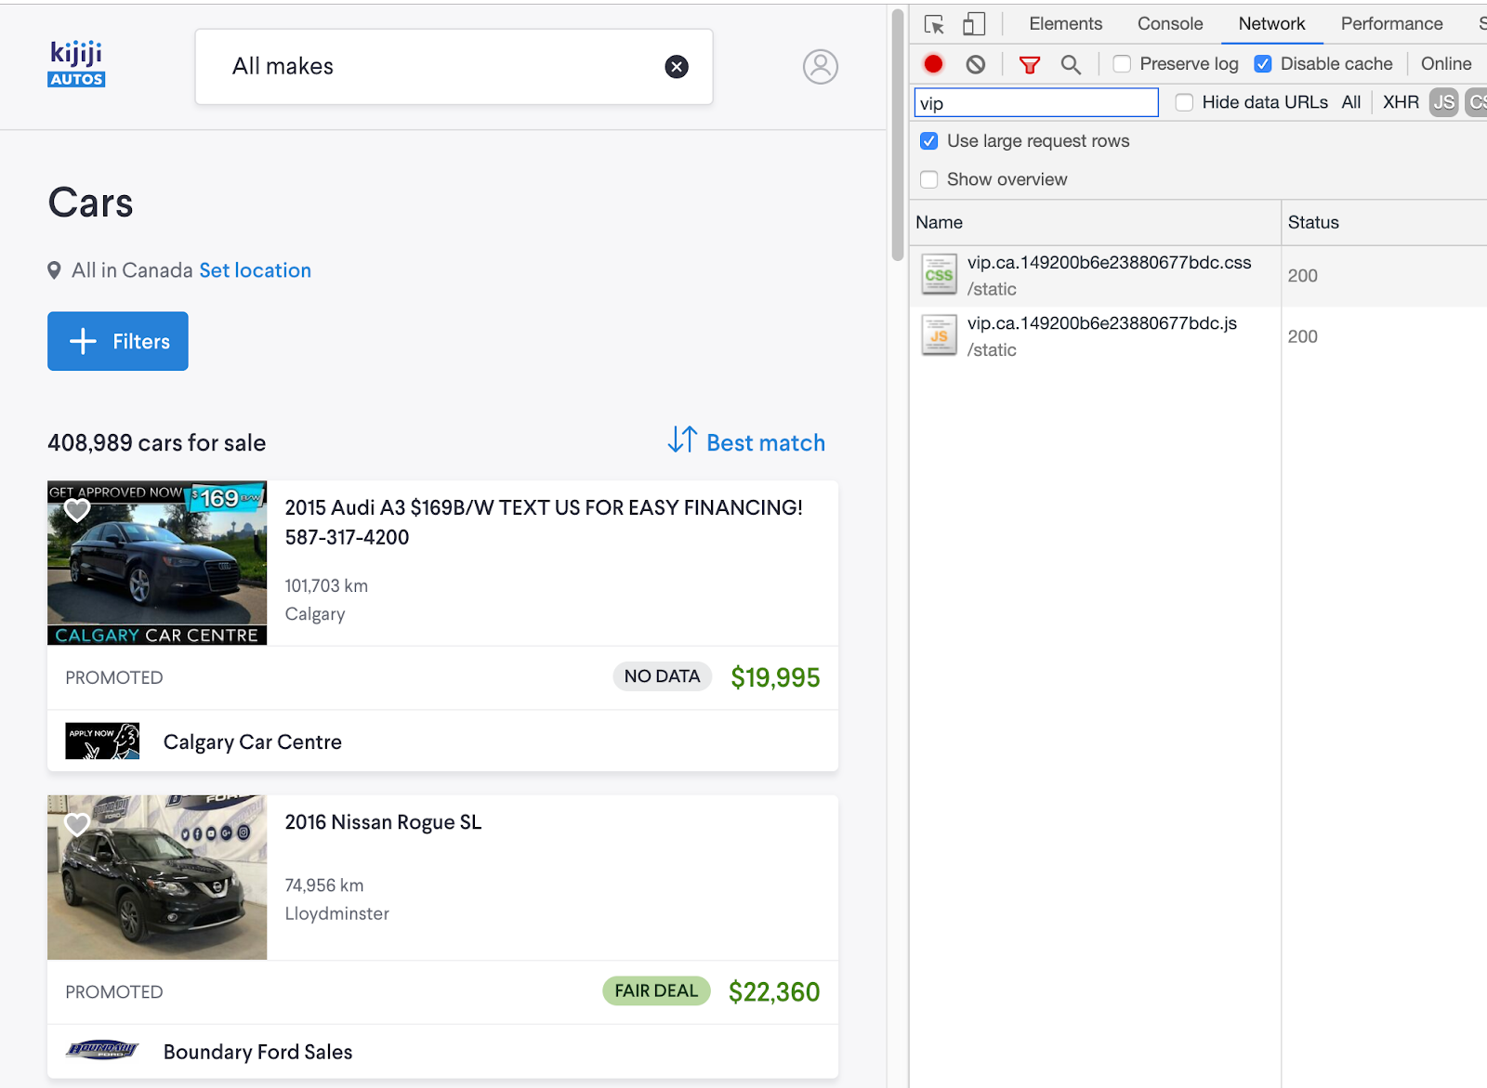The image size is (1487, 1088).
Task: Open the 2015 Audi A3 listing title
Action: [544, 522]
